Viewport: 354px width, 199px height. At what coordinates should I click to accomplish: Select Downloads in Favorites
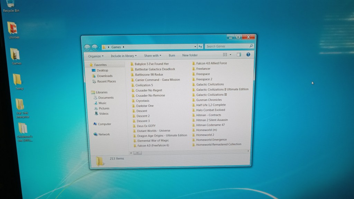[x=104, y=76]
